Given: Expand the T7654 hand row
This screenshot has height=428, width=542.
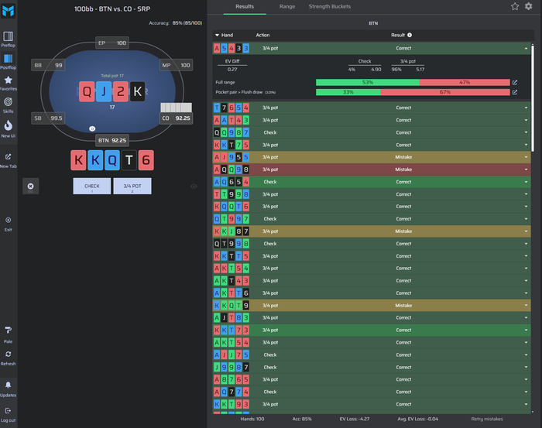Looking at the screenshot, I should tap(526, 108).
